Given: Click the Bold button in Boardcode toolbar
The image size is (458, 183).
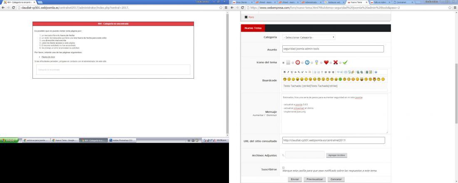Looking at the screenshot, I should [285, 72].
